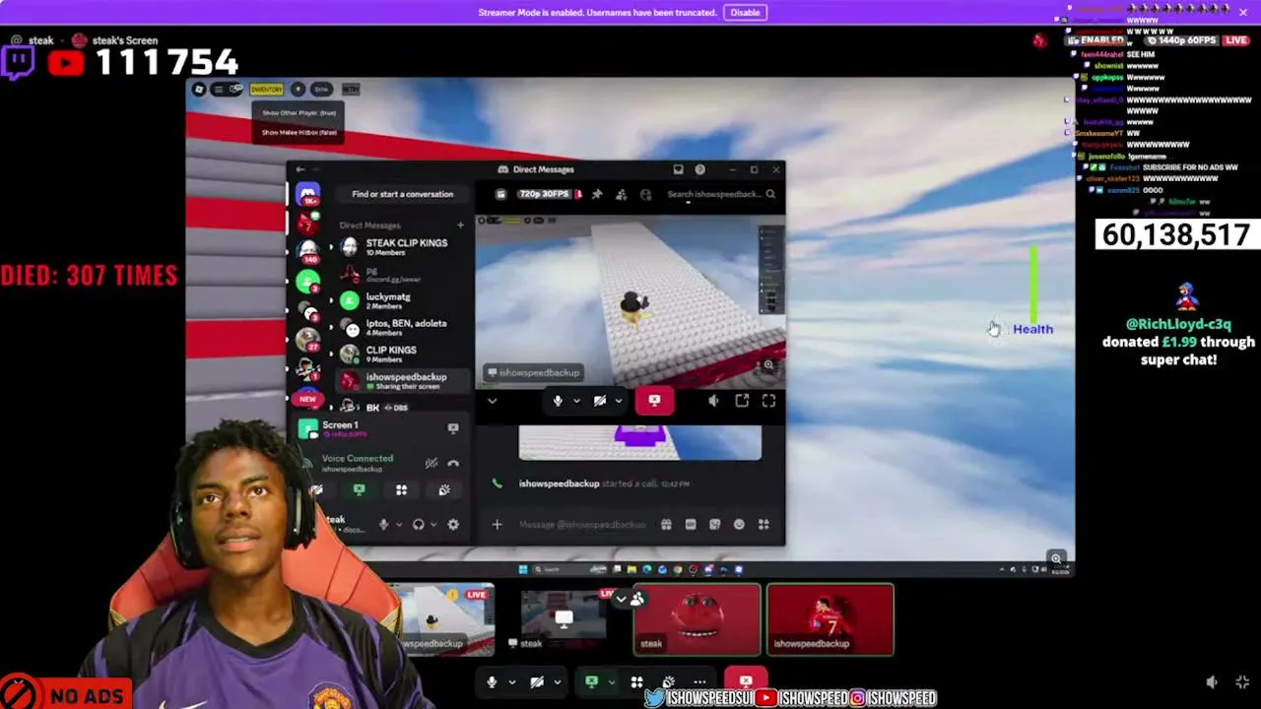The height and width of the screenshot is (709, 1261).
Task: Toggle Show Melee Hitbox (false) option
Action: 299,133
